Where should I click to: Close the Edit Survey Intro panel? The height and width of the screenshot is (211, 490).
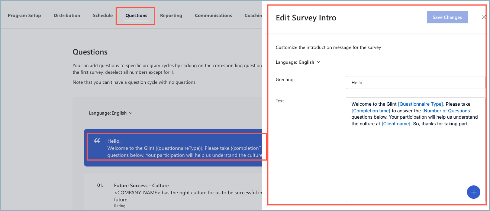coord(483,17)
